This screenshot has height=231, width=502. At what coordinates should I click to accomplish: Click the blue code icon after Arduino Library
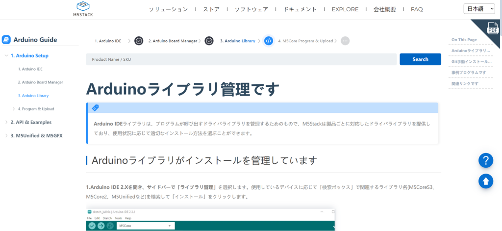click(269, 41)
